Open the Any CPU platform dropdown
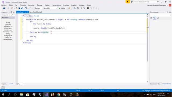Viewport: 172px width, 97px height. [x=51, y=8]
